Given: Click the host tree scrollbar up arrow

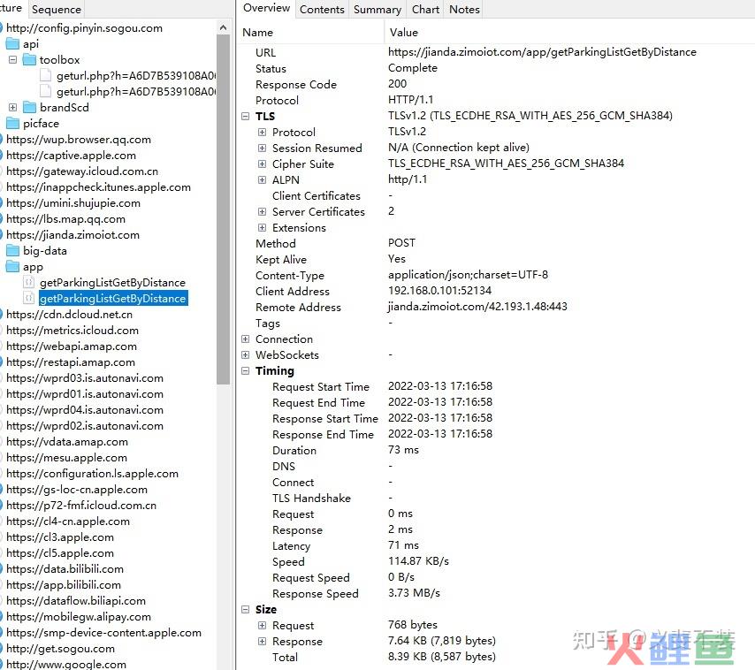Looking at the screenshot, I should (x=223, y=28).
